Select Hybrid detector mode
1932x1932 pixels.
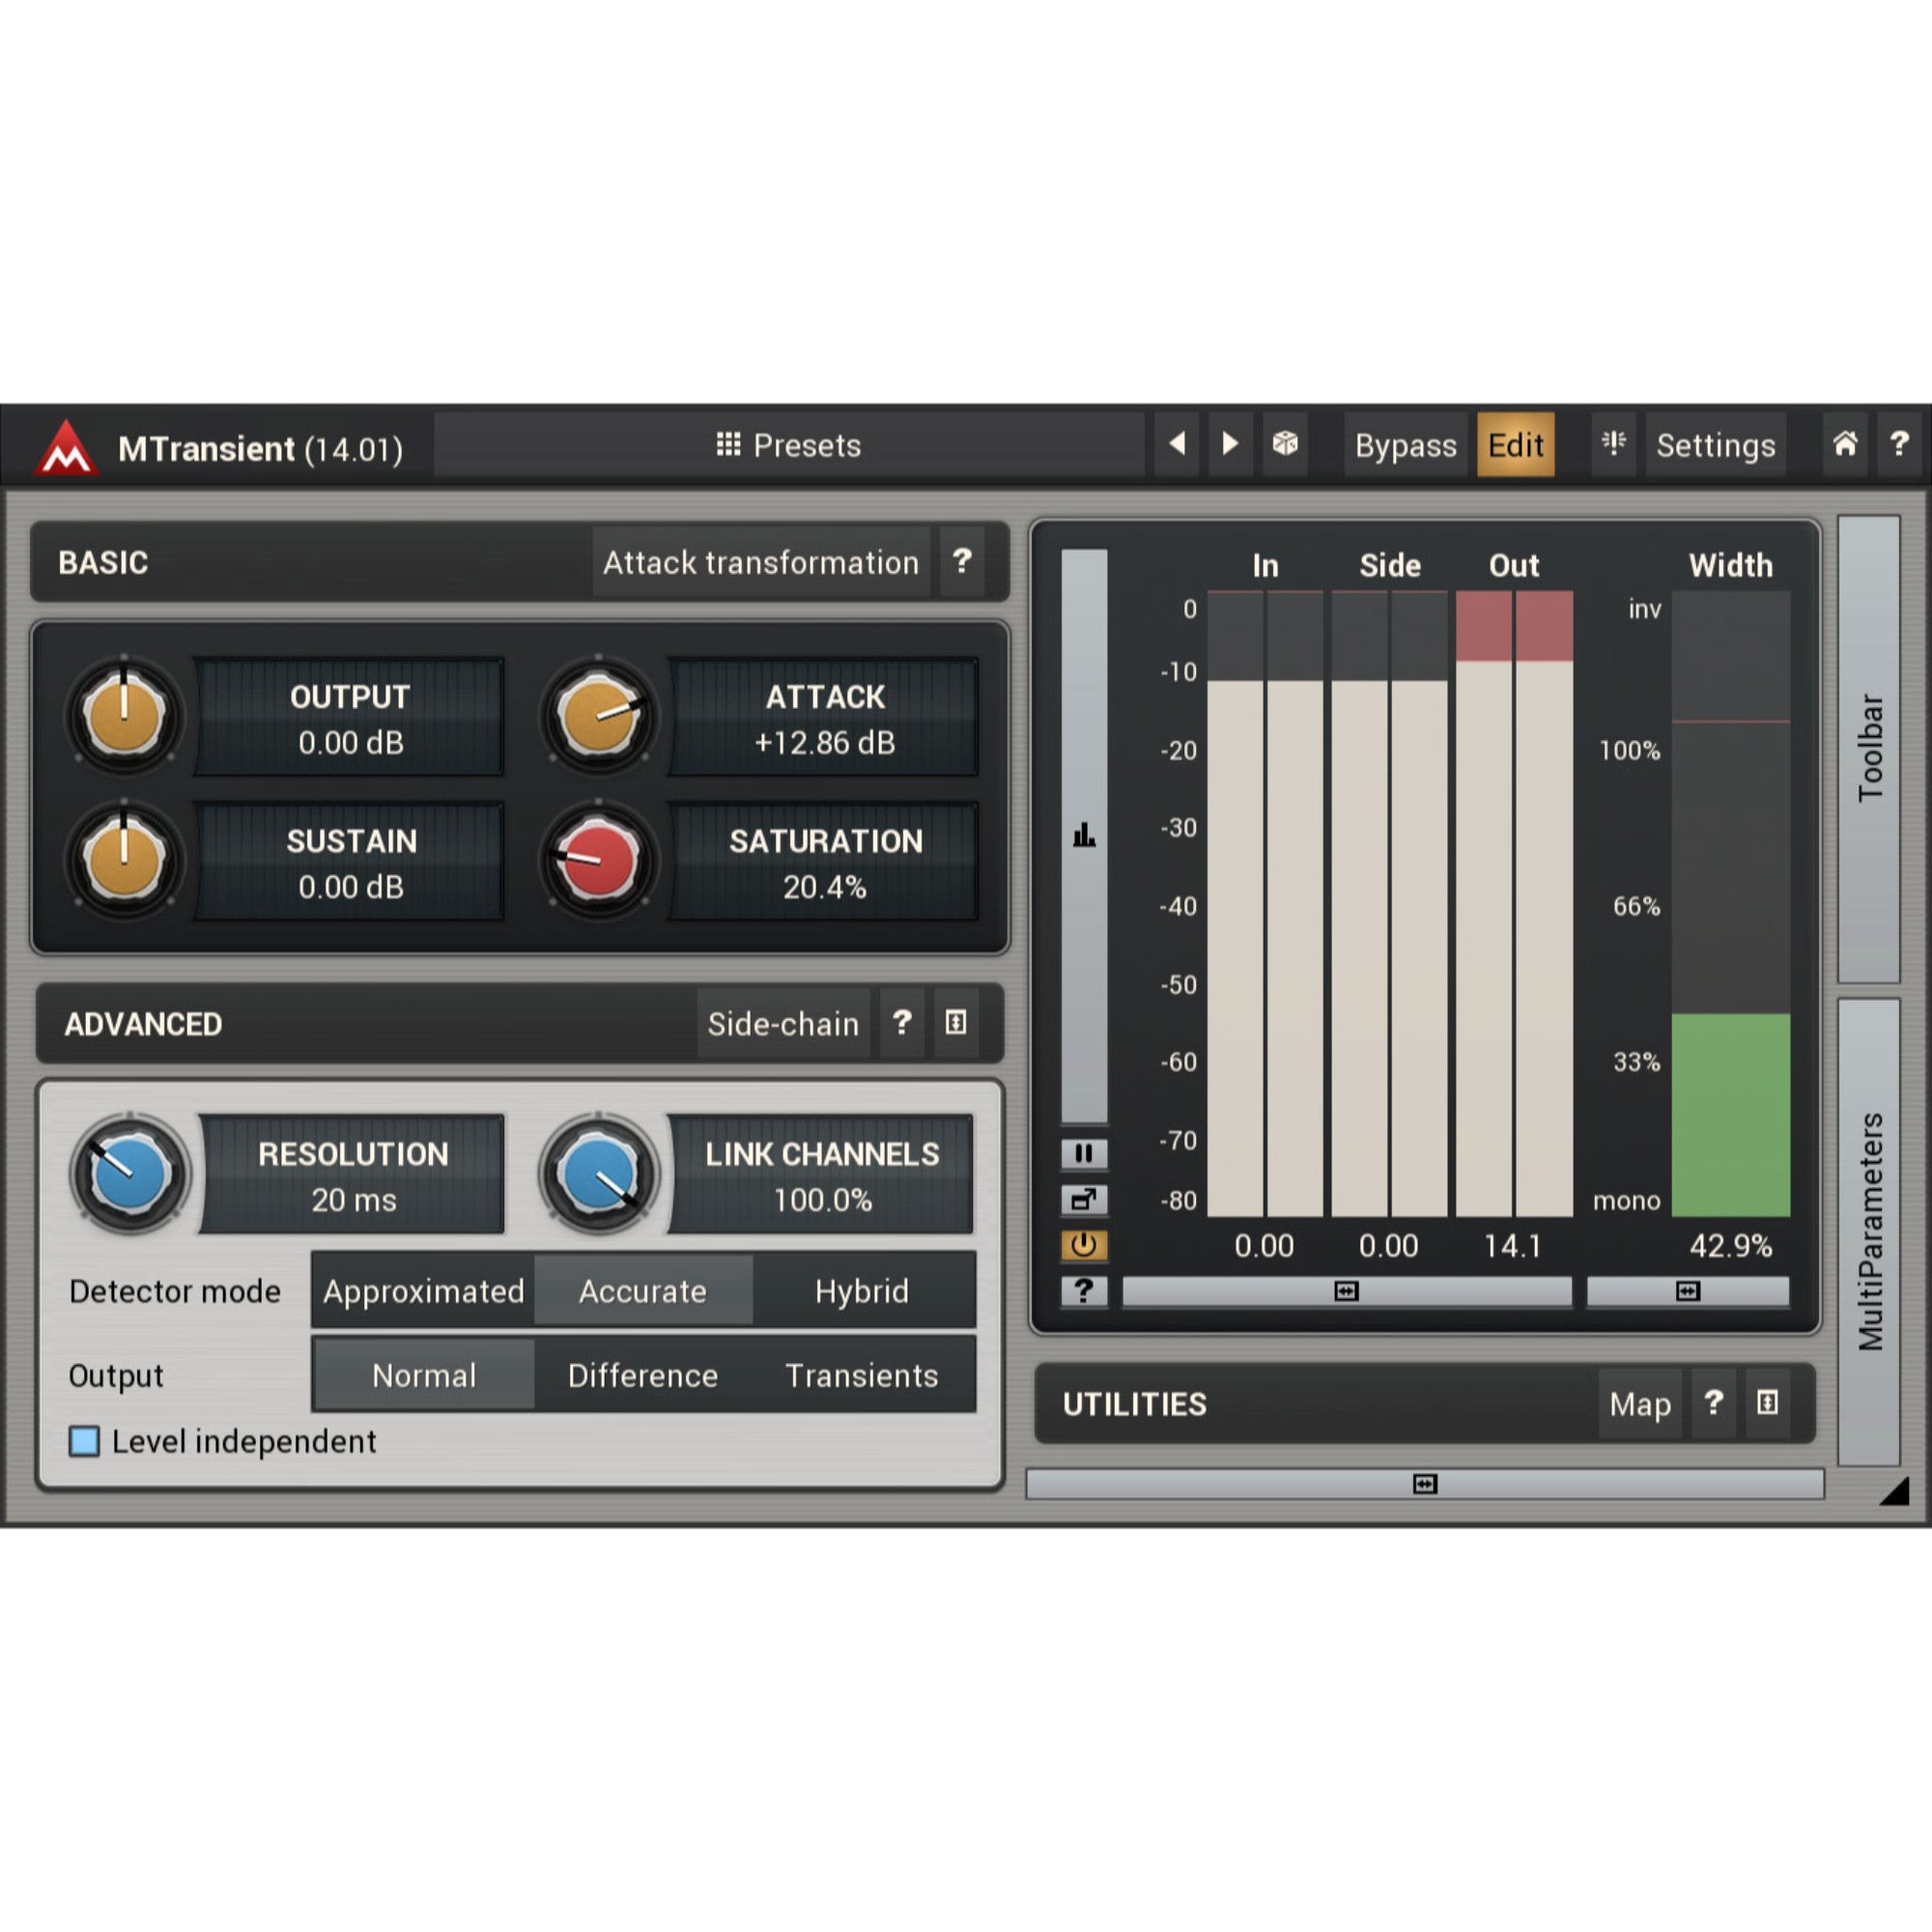[862, 1291]
